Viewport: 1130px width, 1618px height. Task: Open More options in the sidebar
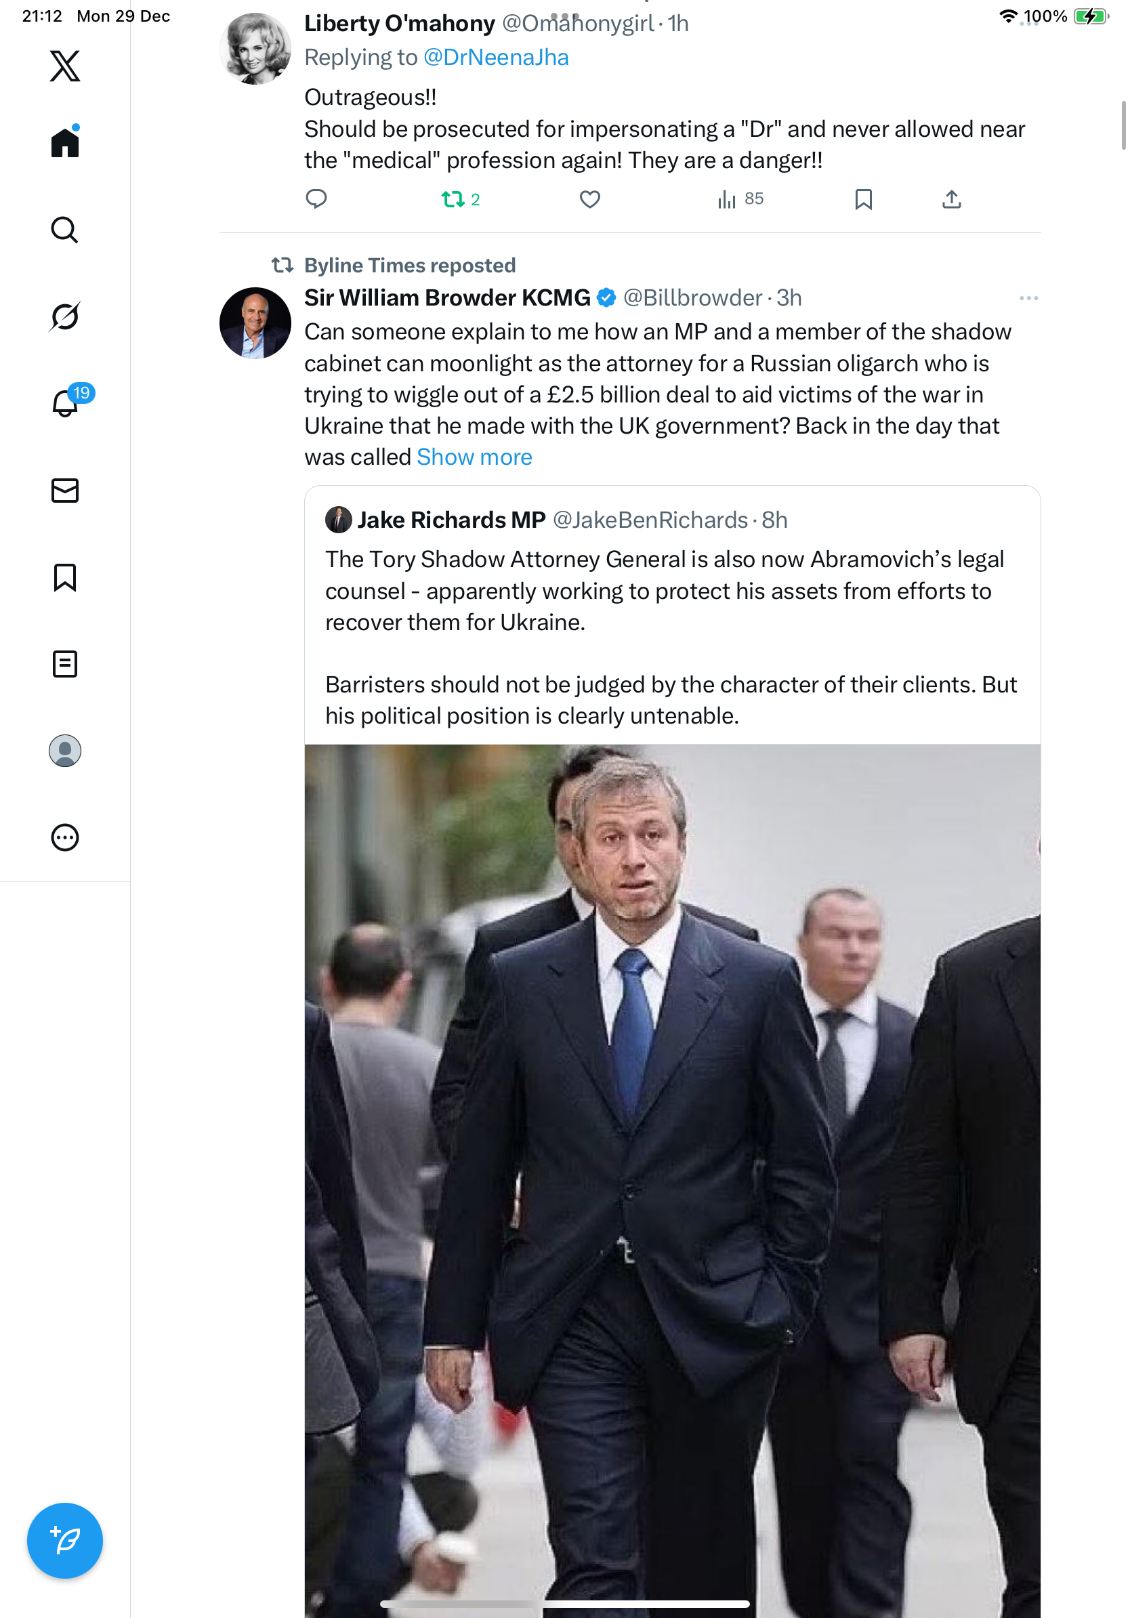pos(65,837)
